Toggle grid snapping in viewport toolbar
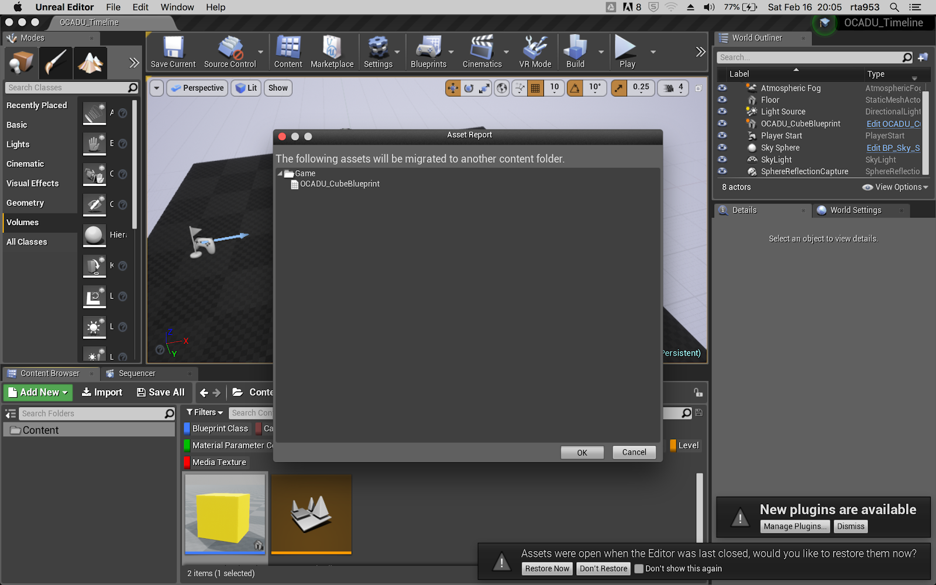This screenshot has height=585, width=936. [x=535, y=88]
